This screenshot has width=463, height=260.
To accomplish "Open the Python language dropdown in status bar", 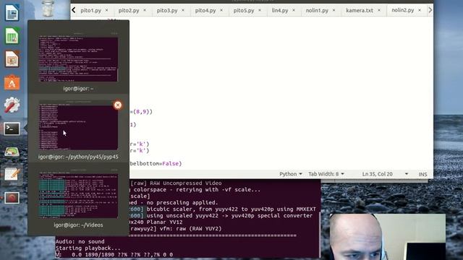I will tap(291, 174).
